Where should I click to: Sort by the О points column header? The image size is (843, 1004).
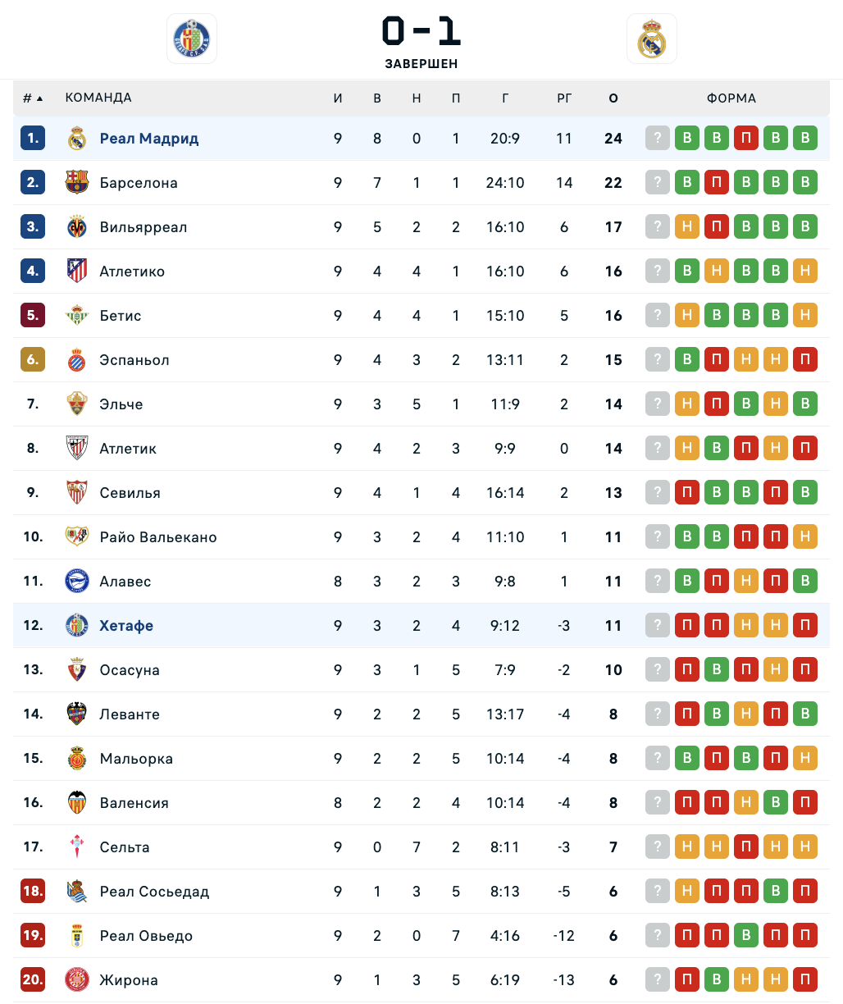pyautogui.click(x=613, y=98)
